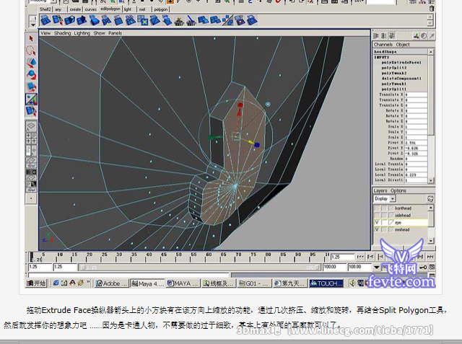Image resolution: width=462 pixels, height=344 pixels.
Task: Toggle visibility box of eye layer
Action: coord(377,222)
